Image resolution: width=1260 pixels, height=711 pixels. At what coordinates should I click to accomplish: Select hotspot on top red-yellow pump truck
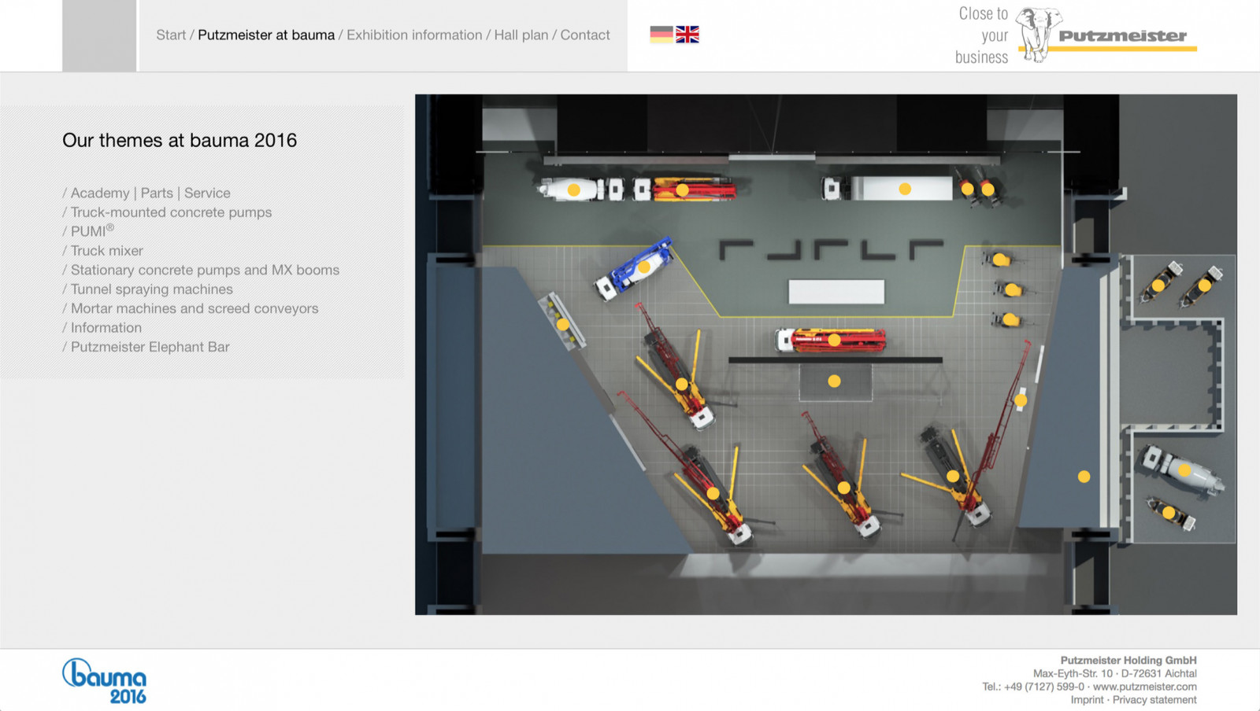[x=683, y=190]
